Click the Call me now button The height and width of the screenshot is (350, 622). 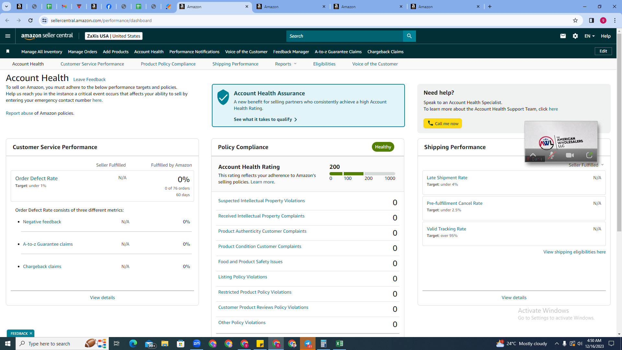(x=443, y=123)
